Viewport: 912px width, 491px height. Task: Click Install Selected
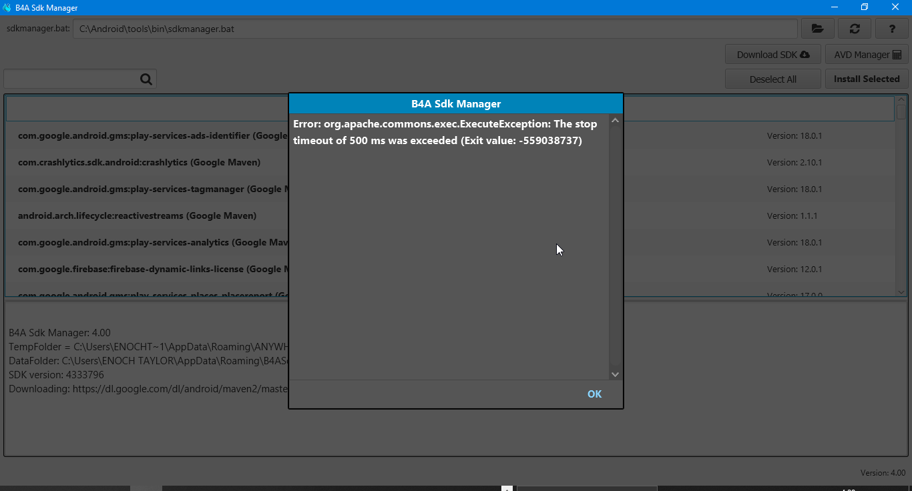[867, 79]
